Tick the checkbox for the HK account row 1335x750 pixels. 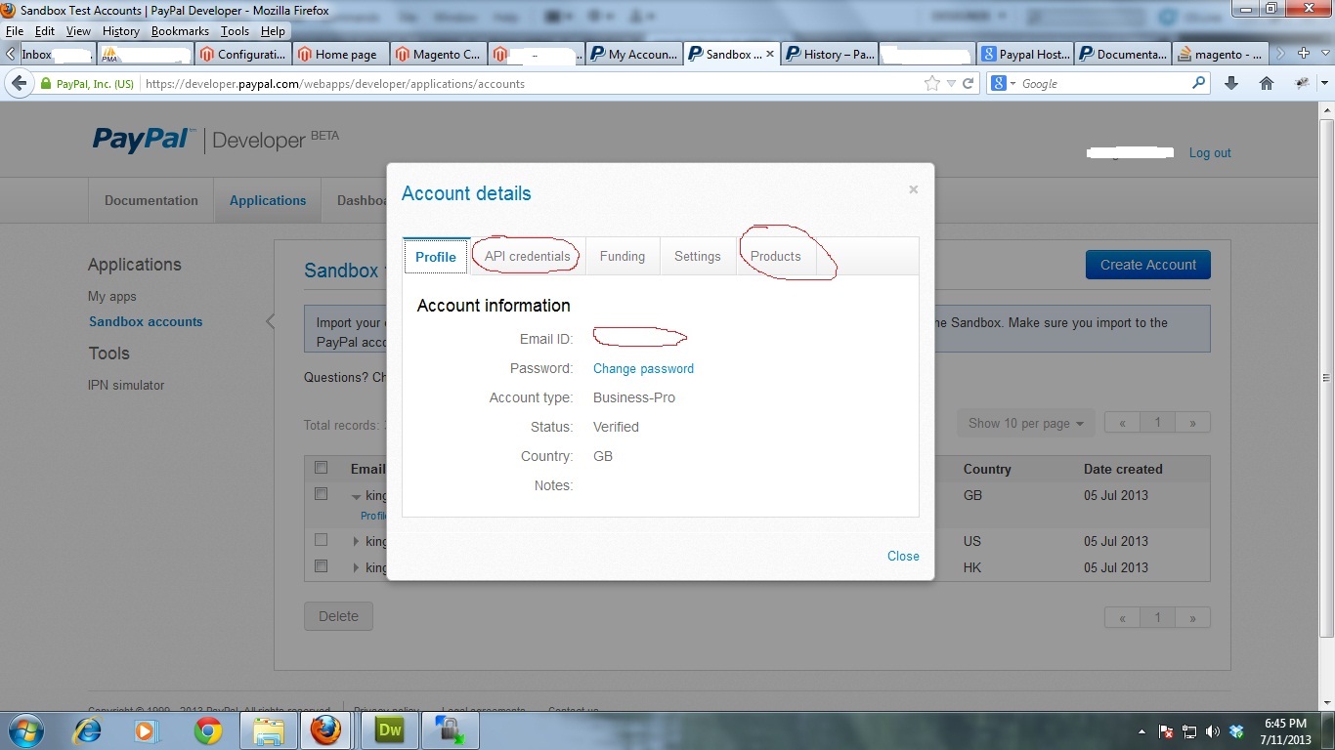tap(321, 565)
